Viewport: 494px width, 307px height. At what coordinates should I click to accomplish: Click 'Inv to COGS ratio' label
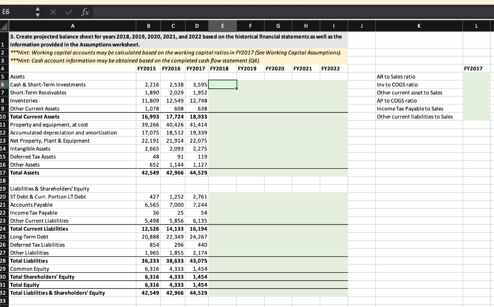[x=398, y=85]
